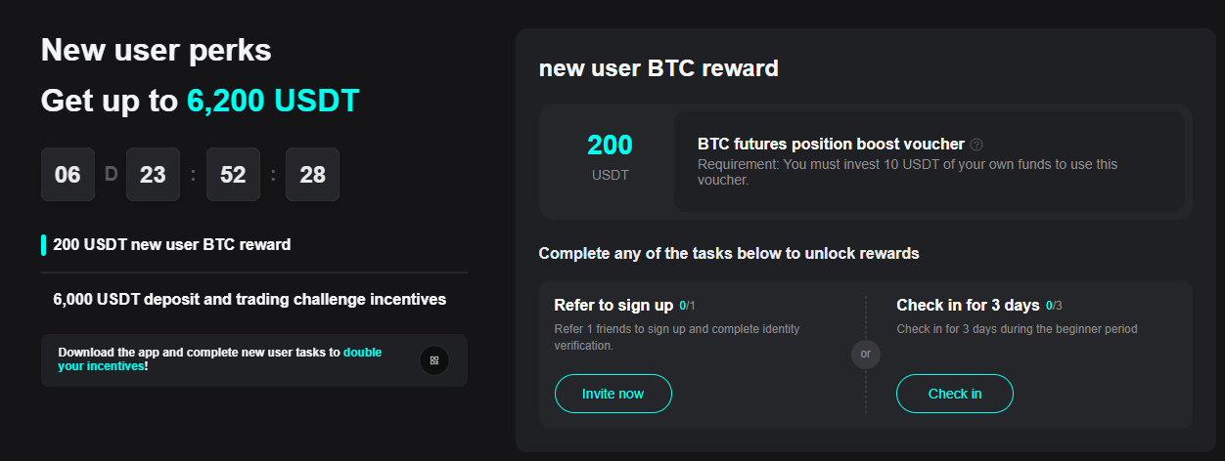The image size is (1225, 461).
Task: Click the cyan 6,200 USDT amount text
Action: tap(273, 101)
